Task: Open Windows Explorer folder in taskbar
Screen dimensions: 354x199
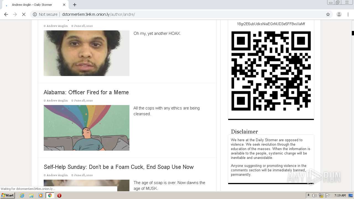Action: (31, 195)
